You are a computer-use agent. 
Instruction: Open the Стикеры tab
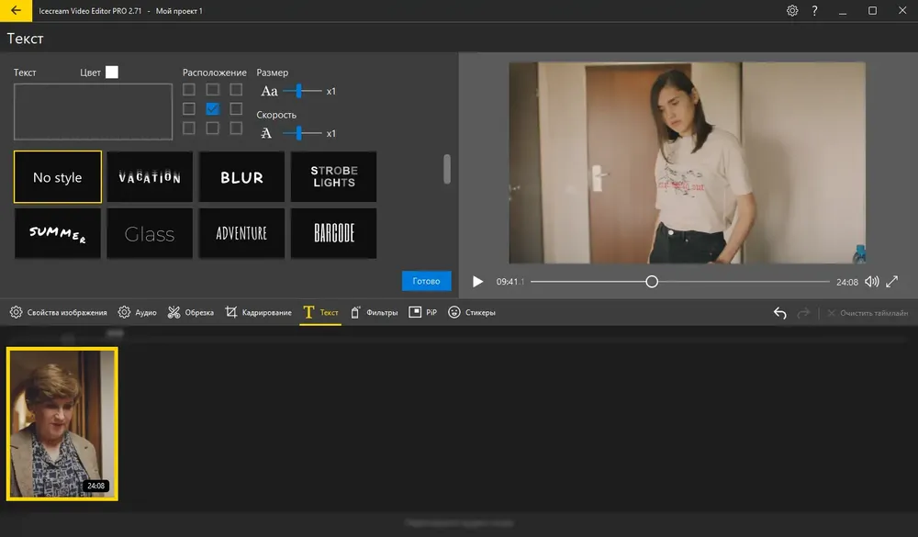pos(472,313)
